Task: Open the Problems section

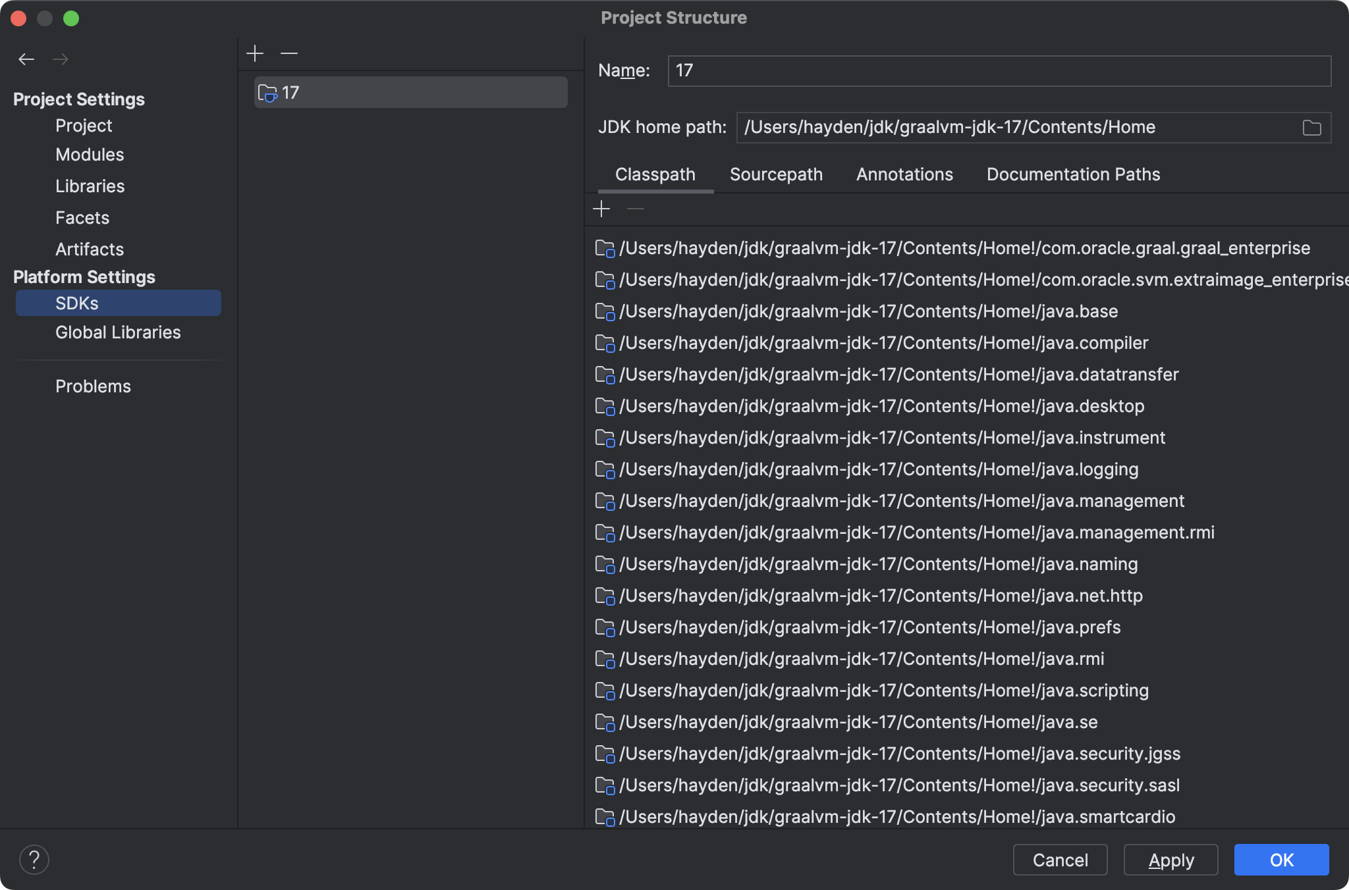Action: (x=93, y=386)
